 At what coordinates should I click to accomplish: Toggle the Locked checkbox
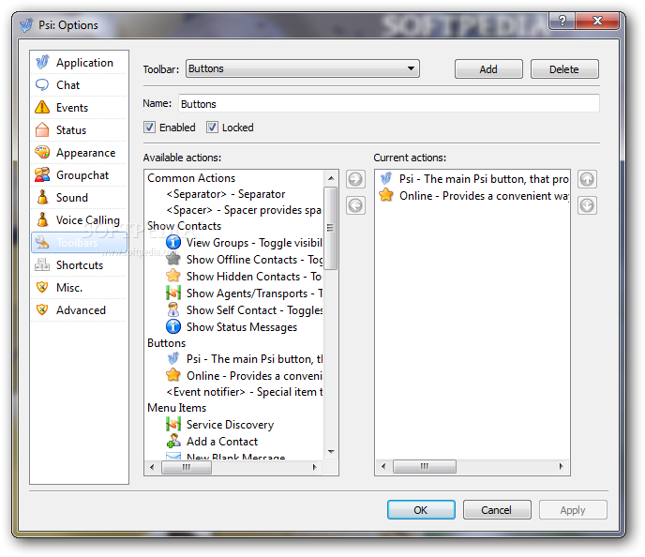(x=212, y=128)
